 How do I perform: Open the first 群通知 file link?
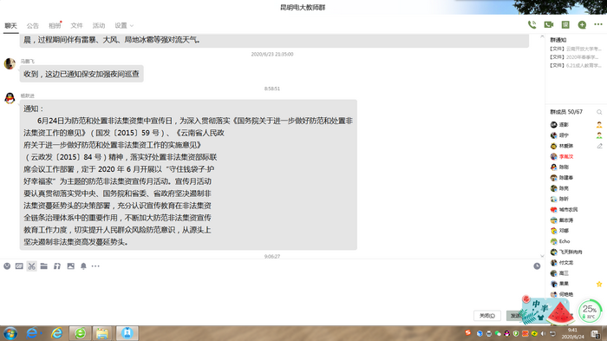(x=576, y=49)
